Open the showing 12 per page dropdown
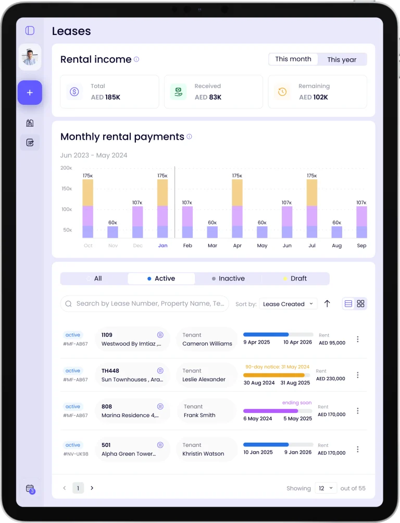The height and width of the screenshot is (523, 400). click(x=326, y=488)
